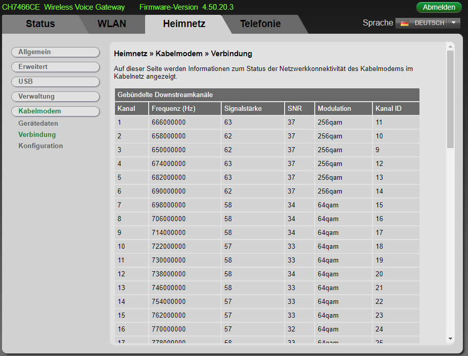The width and height of the screenshot is (468, 356).
Task: Go to the Telefonie tab
Action: point(260,24)
